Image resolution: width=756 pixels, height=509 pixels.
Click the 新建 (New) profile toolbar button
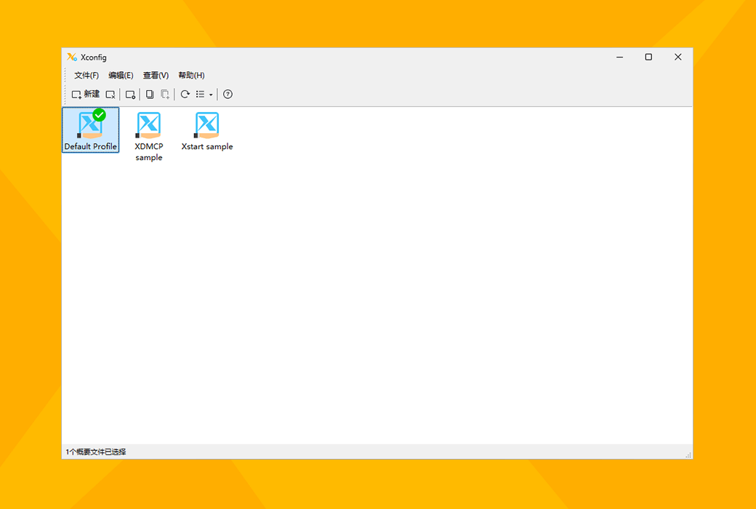(x=85, y=95)
